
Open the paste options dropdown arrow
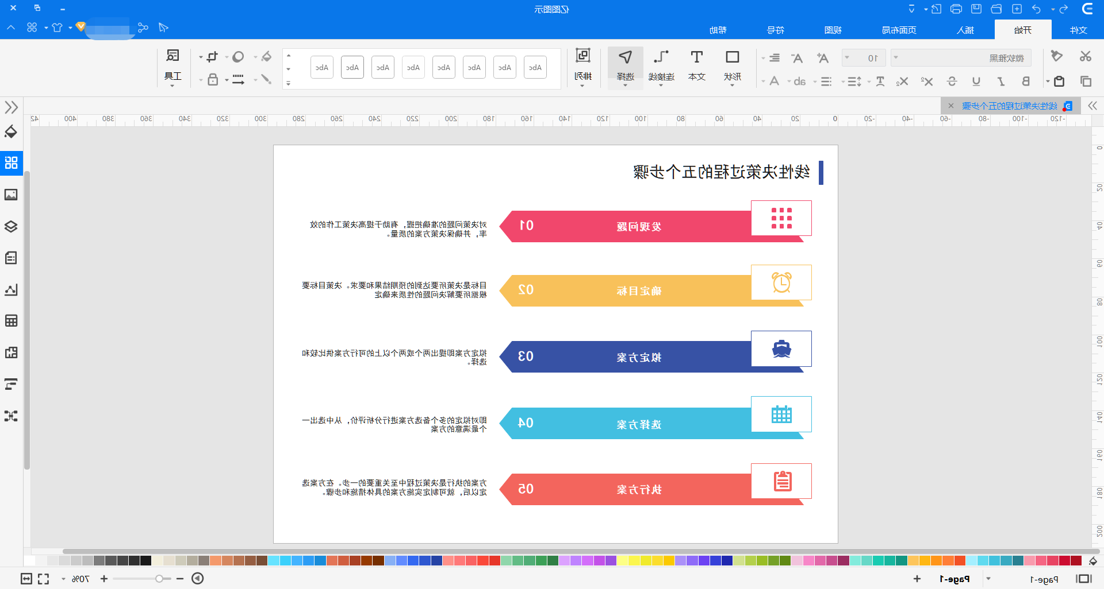(1048, 82)
